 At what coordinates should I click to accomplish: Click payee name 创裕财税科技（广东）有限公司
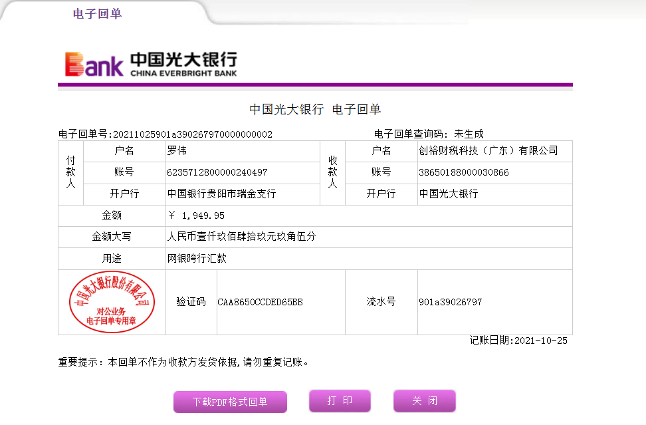pyautogui.click(x=488, y=150)
